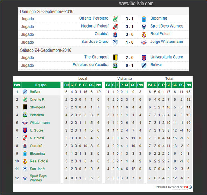Click Guabirá crest in standings row 8
Viewport: 207px width, 195px height.
(x=25, y=146)
